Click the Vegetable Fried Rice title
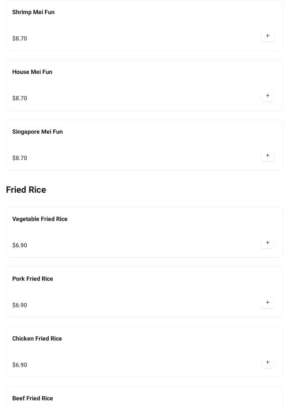 click(x=40, y=219)
